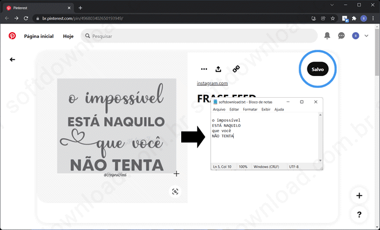Bookmark this page with the star icon
Viewport: 380px width, 230px height.
pos(333,18)
